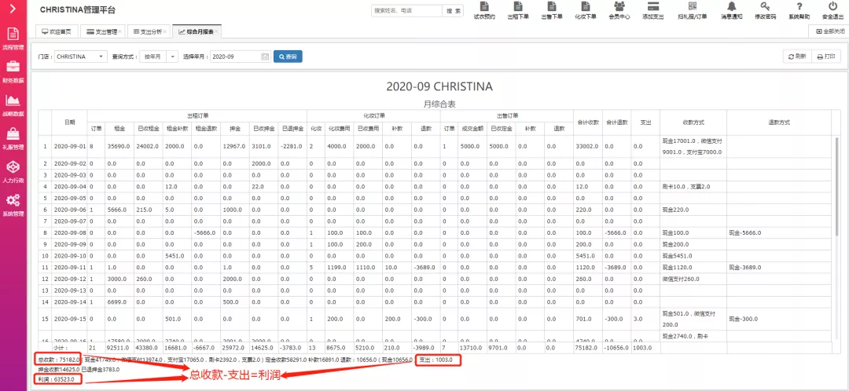Click the 收款方式 column header
The height and width of the screenshot is (391, 849).
[x=693, y=122]
